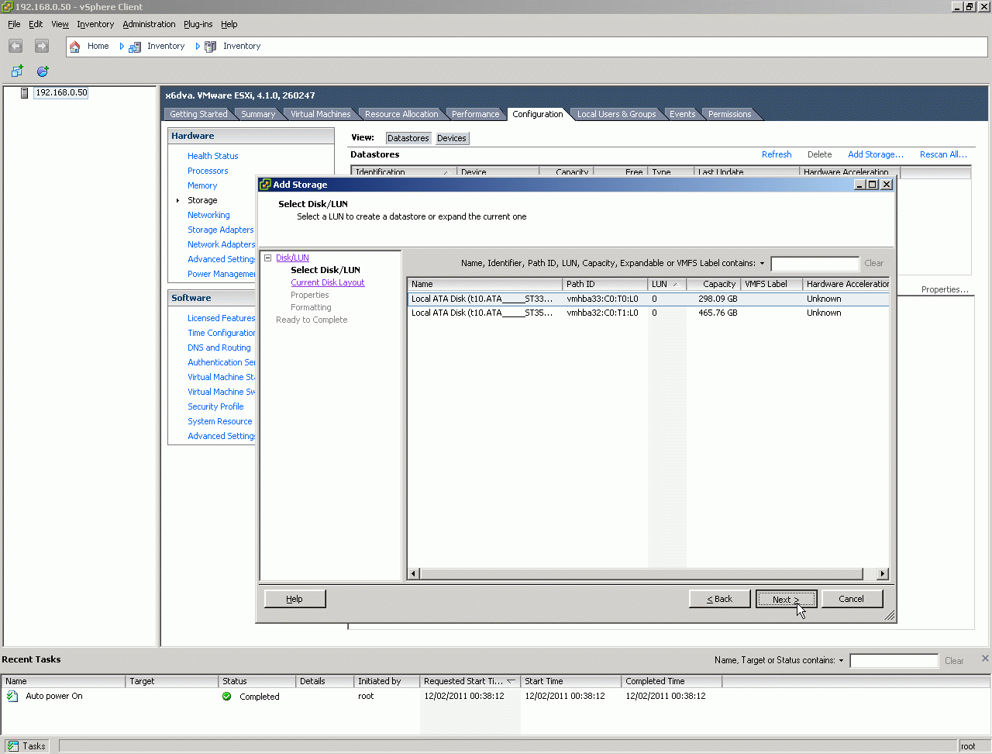This screenshot has width=992, height=754.
Task: Select the 298.09 GB Local ATA Disk row
Action: tap(648, 299)
